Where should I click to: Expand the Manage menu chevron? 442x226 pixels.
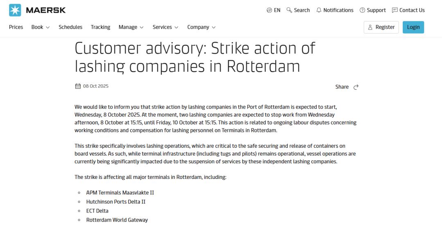[142, 27]
